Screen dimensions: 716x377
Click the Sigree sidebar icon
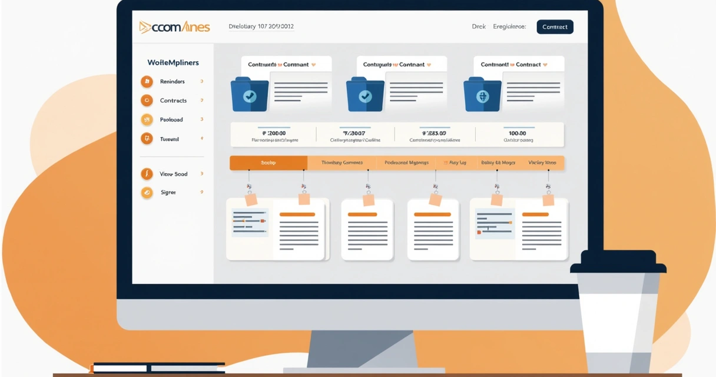147,192
